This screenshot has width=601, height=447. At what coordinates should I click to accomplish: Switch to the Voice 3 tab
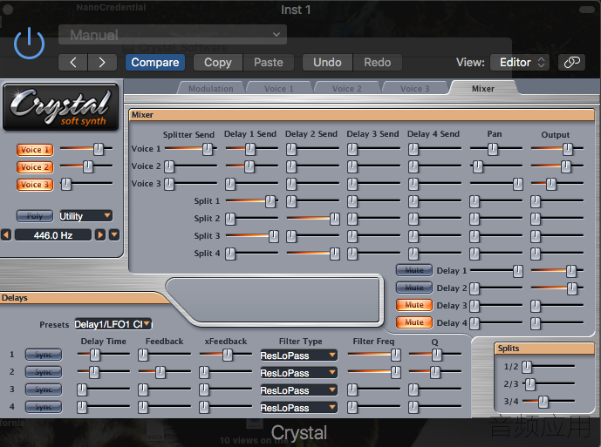tap(414, 89)
